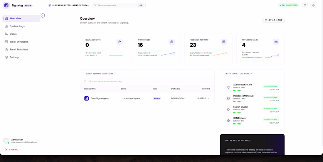Click the New Accounts count 0
The height and width of the screenshot is (162, 323).
(x=87, y=45)
